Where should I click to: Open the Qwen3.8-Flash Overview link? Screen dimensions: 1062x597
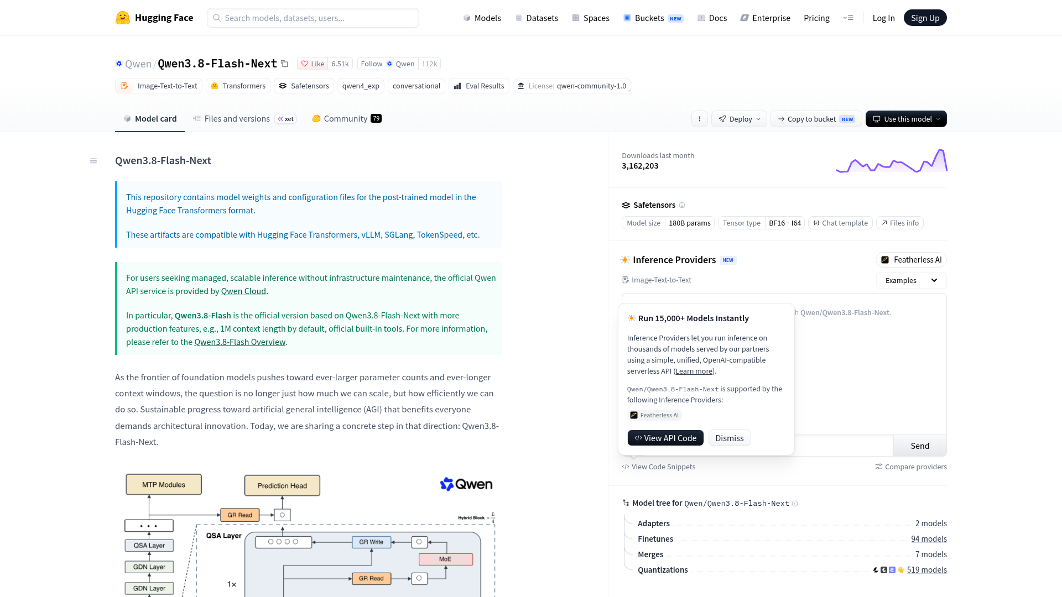pos(240,342)
